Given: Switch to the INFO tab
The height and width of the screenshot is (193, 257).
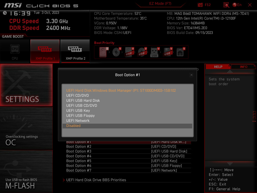Looking at the screenshot, I should point(243,67).
